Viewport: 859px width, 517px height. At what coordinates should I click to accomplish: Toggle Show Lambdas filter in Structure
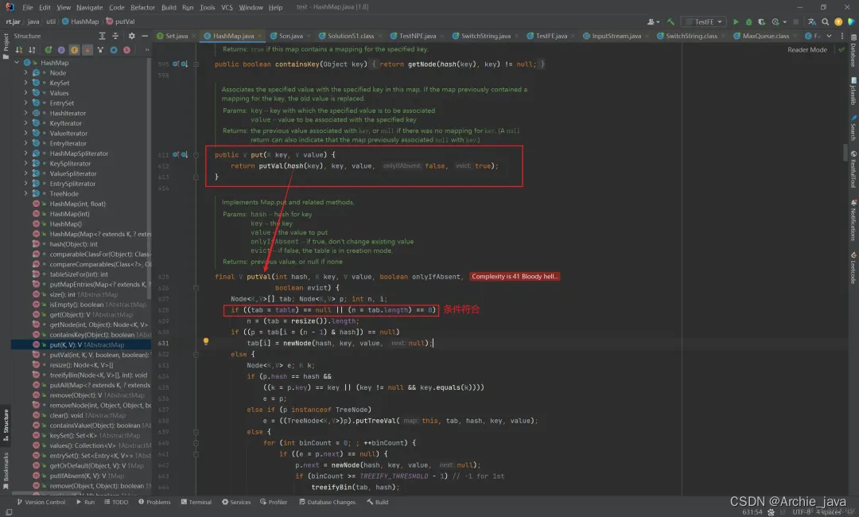coord(126,50)
